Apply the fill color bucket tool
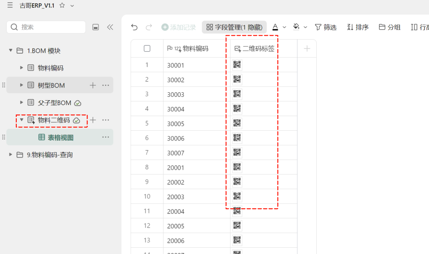The image size is (429, 254). pyautogui.click(x=296, y=27)
